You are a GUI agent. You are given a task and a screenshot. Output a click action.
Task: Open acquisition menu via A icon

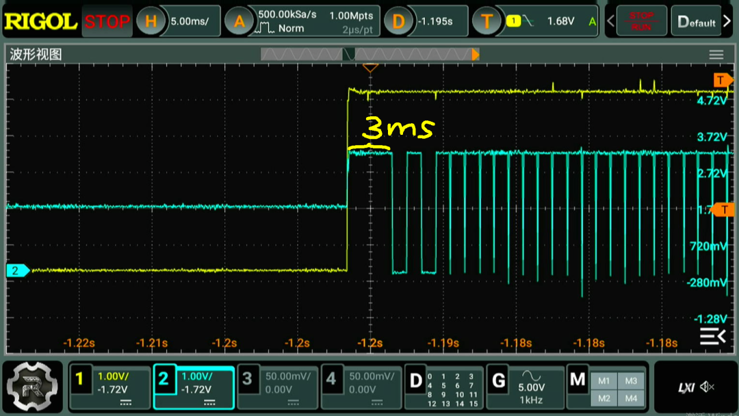point(239,21)
